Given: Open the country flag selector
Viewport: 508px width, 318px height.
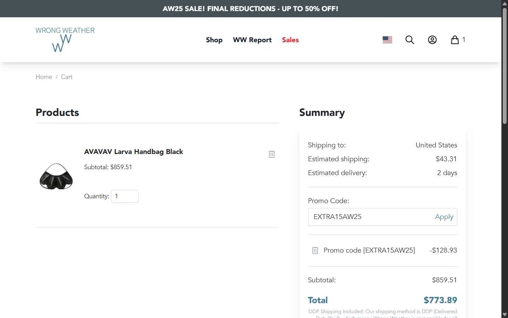Looking at the screenshot, I should 387,40.
